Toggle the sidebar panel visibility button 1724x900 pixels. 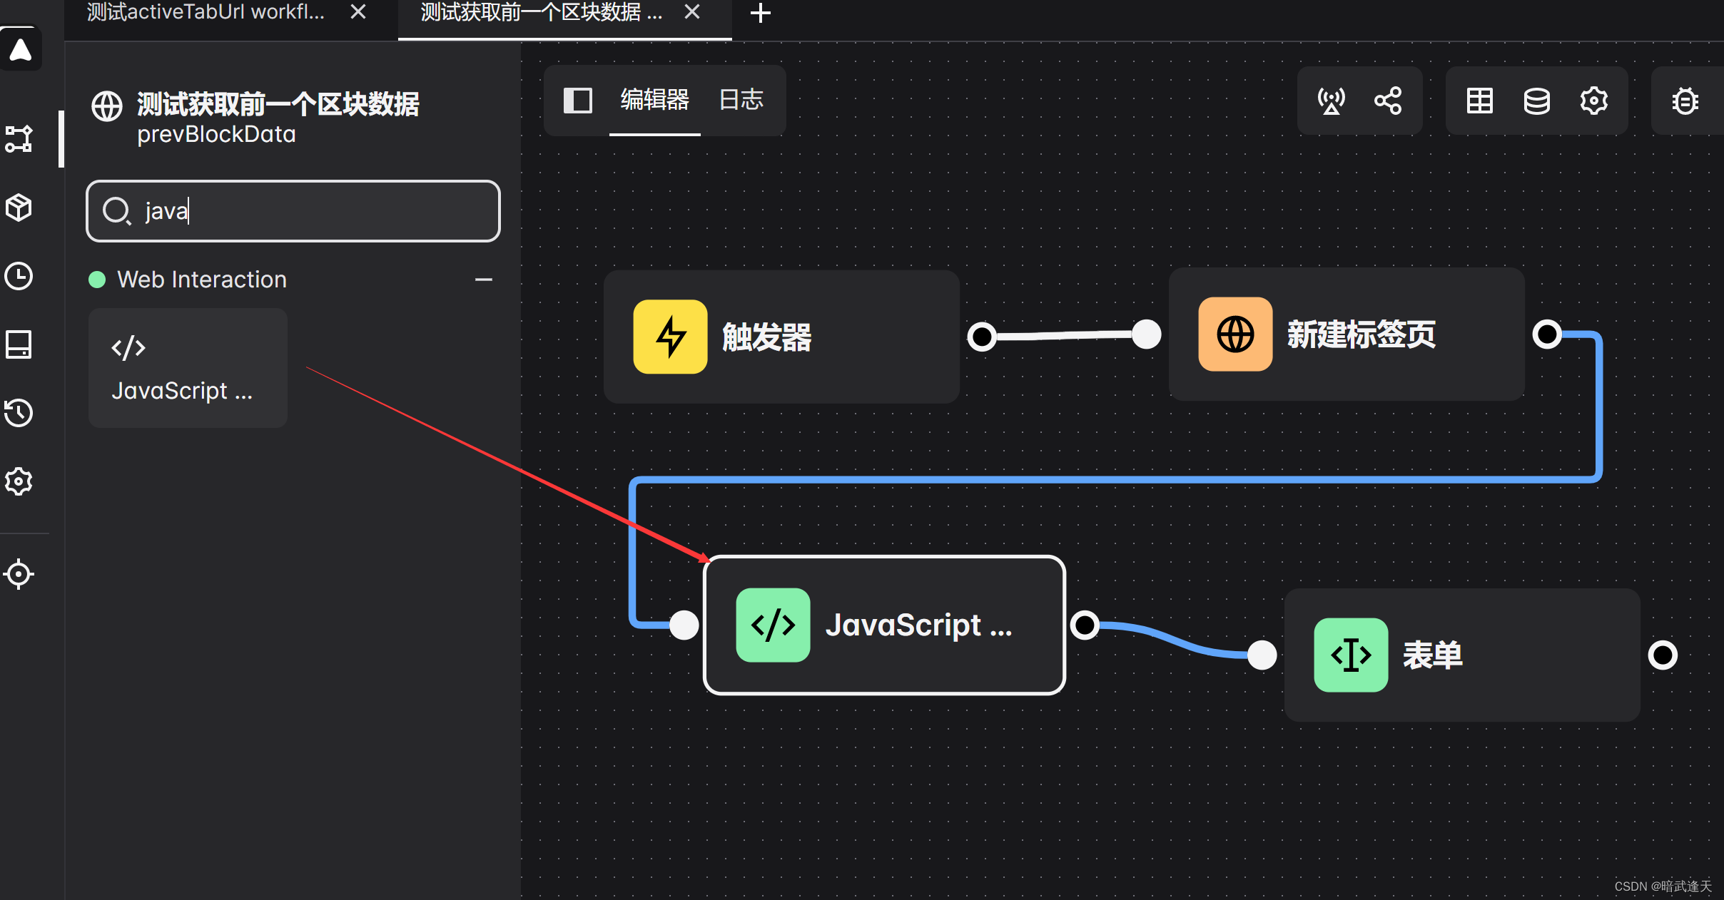tap(577, 101)
